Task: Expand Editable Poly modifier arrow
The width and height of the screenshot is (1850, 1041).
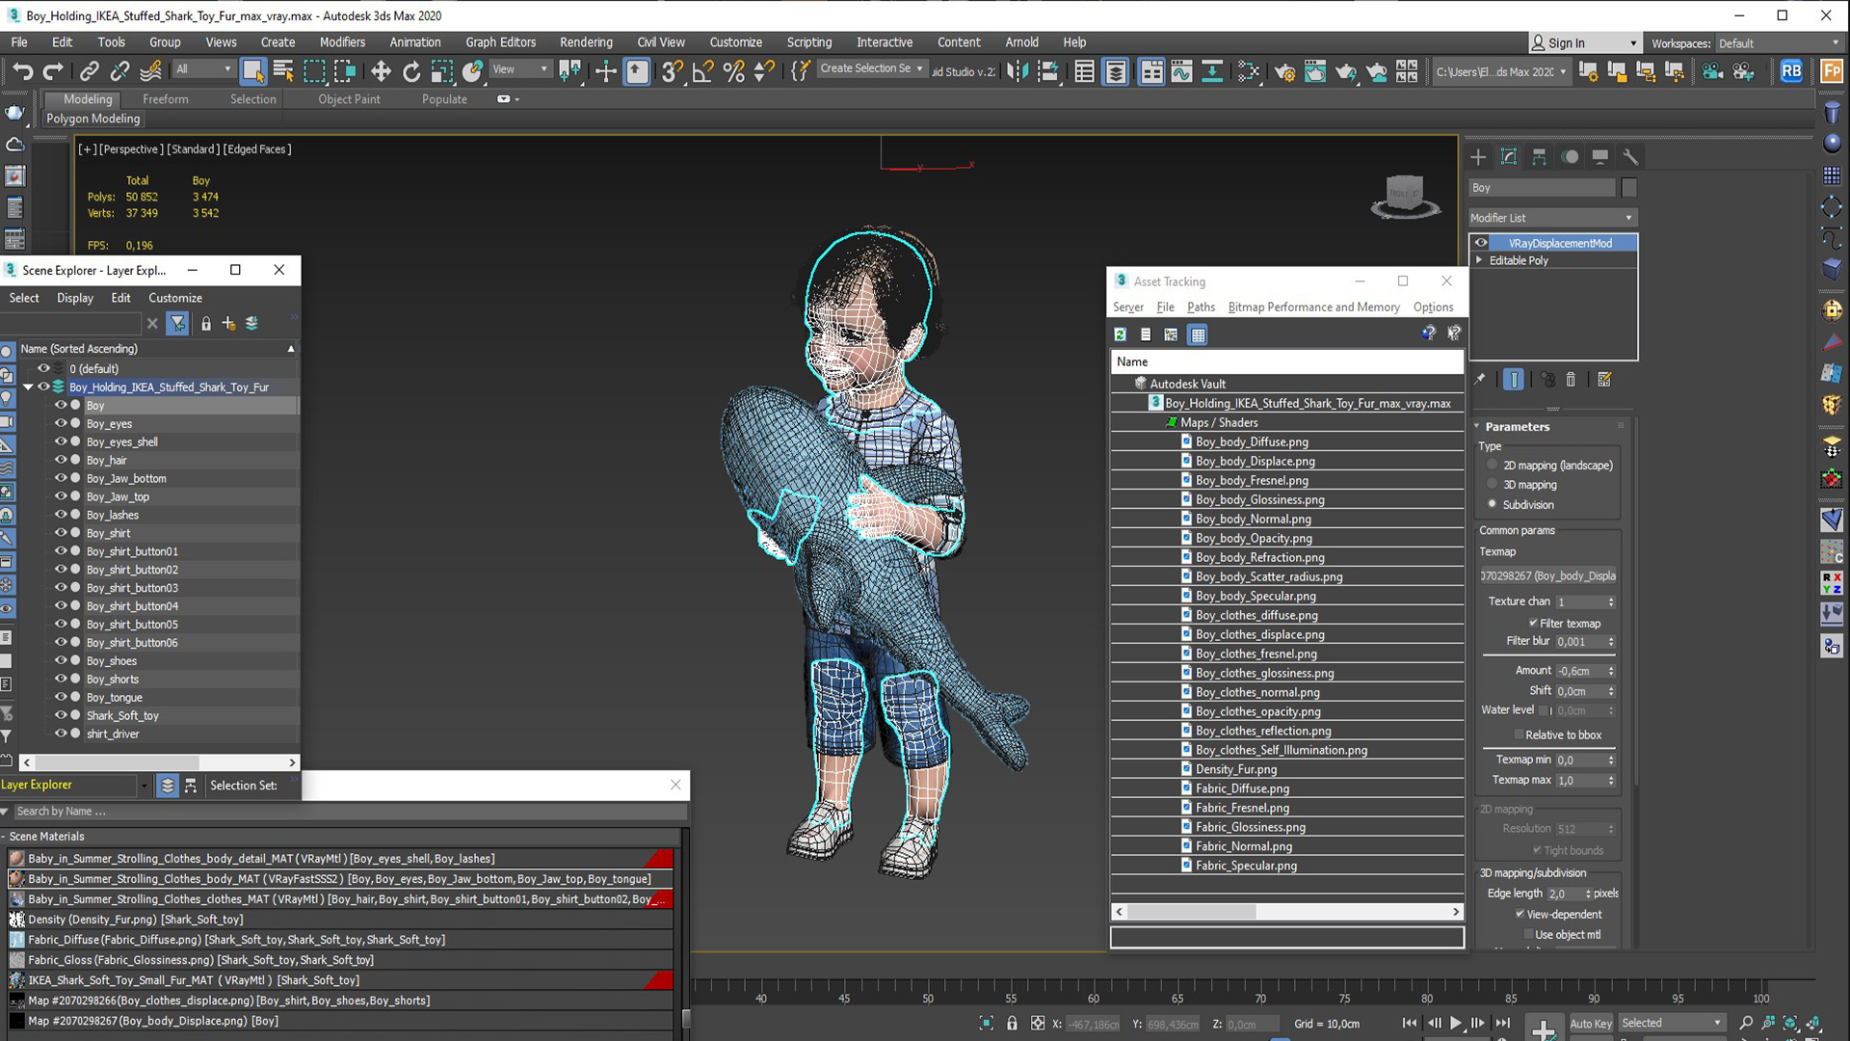Action: tap(1479, 260)
